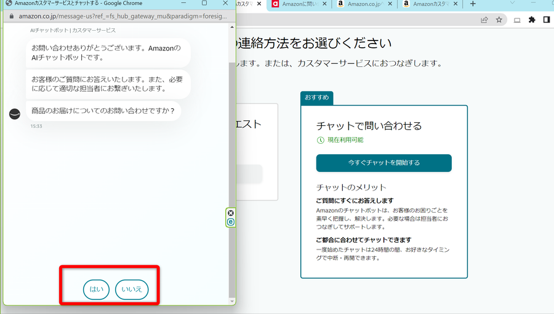This screenshot has height=314, width=554.
Task: Click the globe icon in chat popup title bar
Action: pyautogui.click(x=9, y=3)
